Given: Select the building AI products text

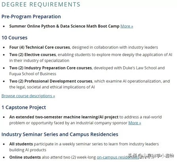Looking at the screenshot, I should [x=28, y=150].
